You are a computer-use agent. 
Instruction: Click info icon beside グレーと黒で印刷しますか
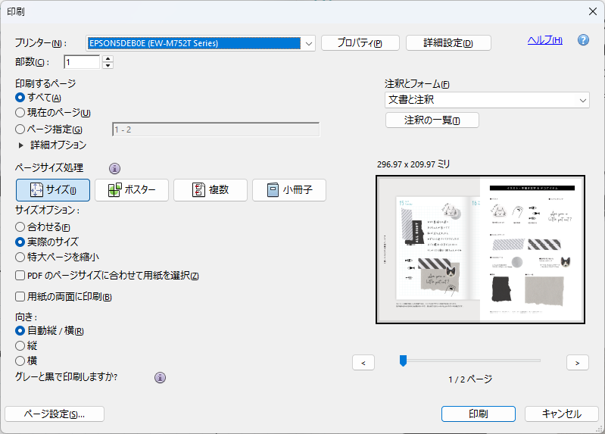160,377
